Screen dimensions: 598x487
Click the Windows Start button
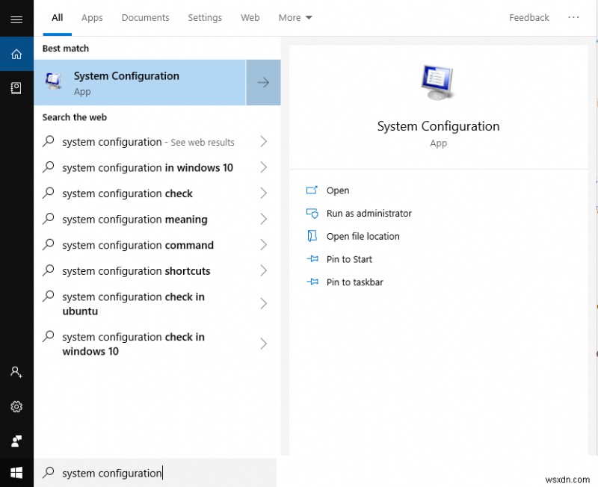click(x=16, y=472)
